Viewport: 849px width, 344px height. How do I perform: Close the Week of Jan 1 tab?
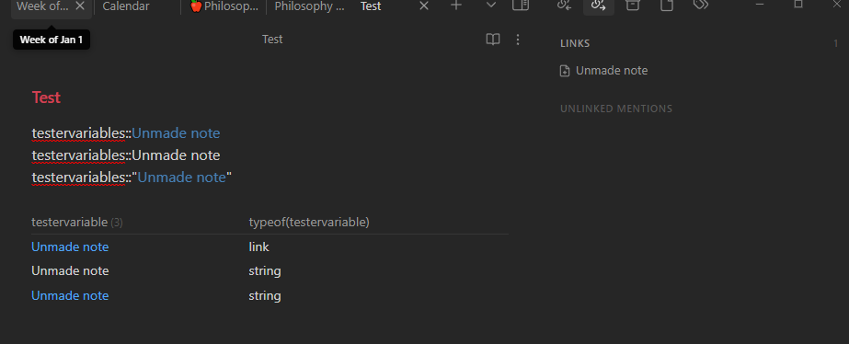(x=80, y=6)
